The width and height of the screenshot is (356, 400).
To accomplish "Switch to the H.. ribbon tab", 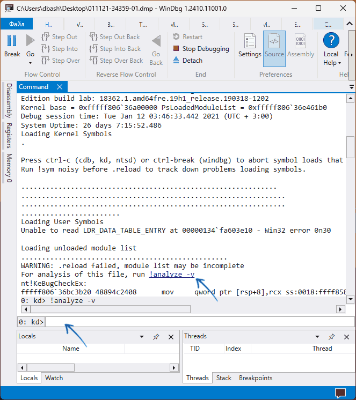I will (x=49, y=24).
